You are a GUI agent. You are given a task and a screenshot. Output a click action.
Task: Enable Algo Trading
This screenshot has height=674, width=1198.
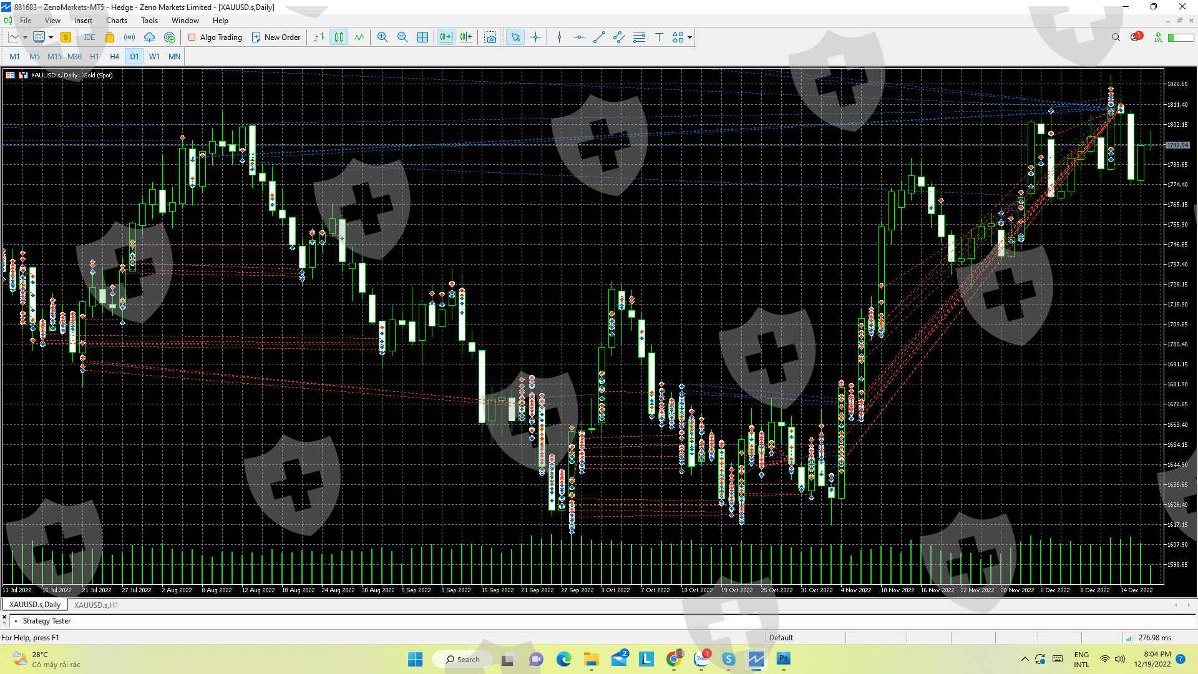tap(215, 37)
